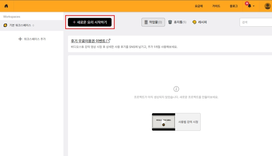Play the tutorial video thumbnail
This screenshot has height=156, width=272.
[x=164, y=122]
